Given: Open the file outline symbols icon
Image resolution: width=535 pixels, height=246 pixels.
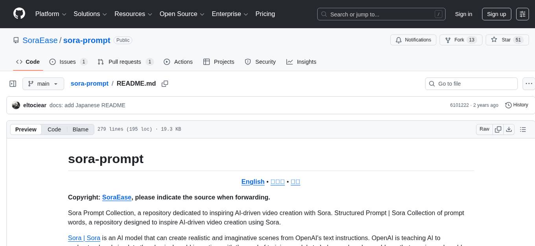Looking at the screenshot, I should tap(523, 129).
